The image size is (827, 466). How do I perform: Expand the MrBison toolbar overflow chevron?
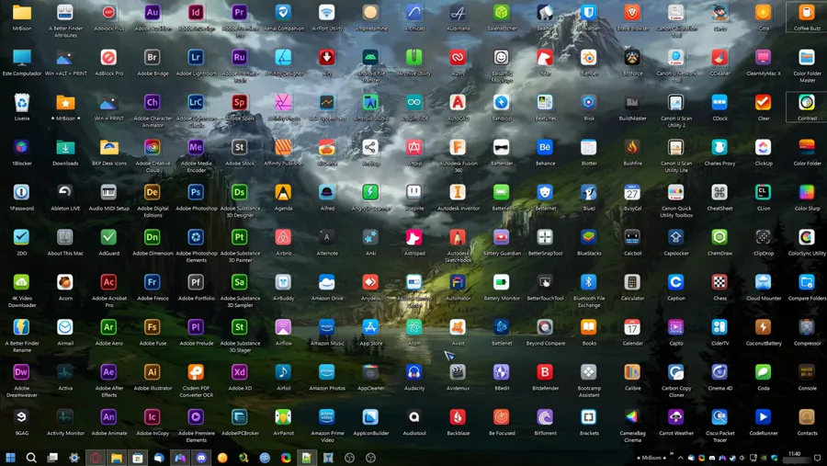click(672, 454)
